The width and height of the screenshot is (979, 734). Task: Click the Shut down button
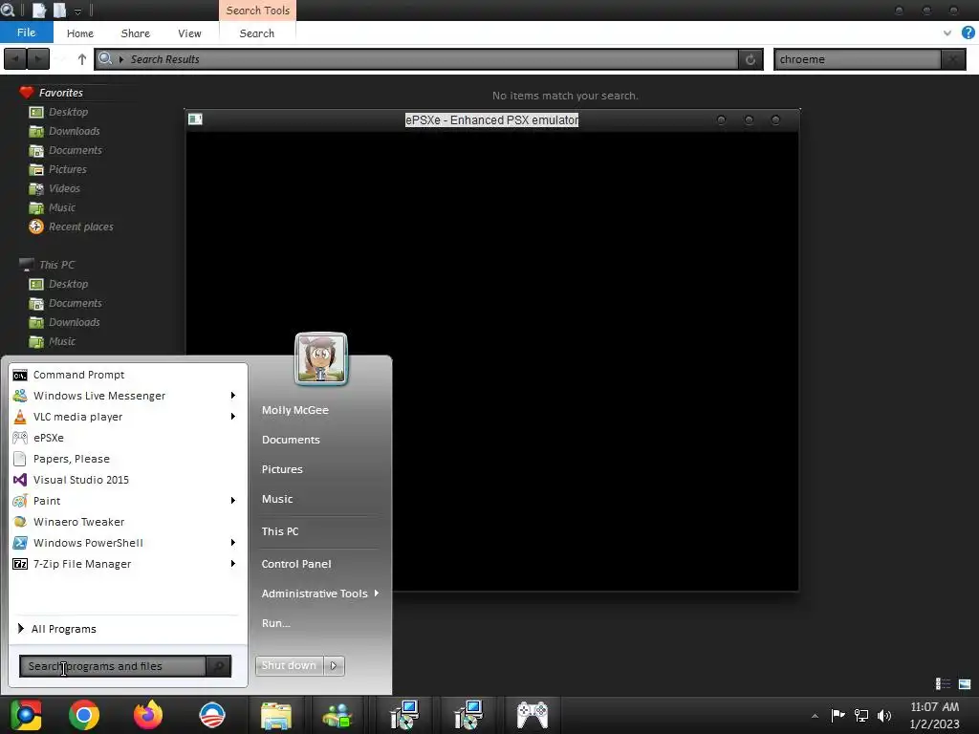pos(289,666)
